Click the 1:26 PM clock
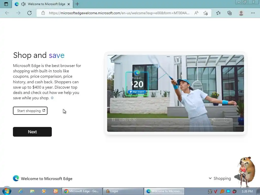Viewport: 260px width, 195px height. pyautogui.click(x=247, y=191)
